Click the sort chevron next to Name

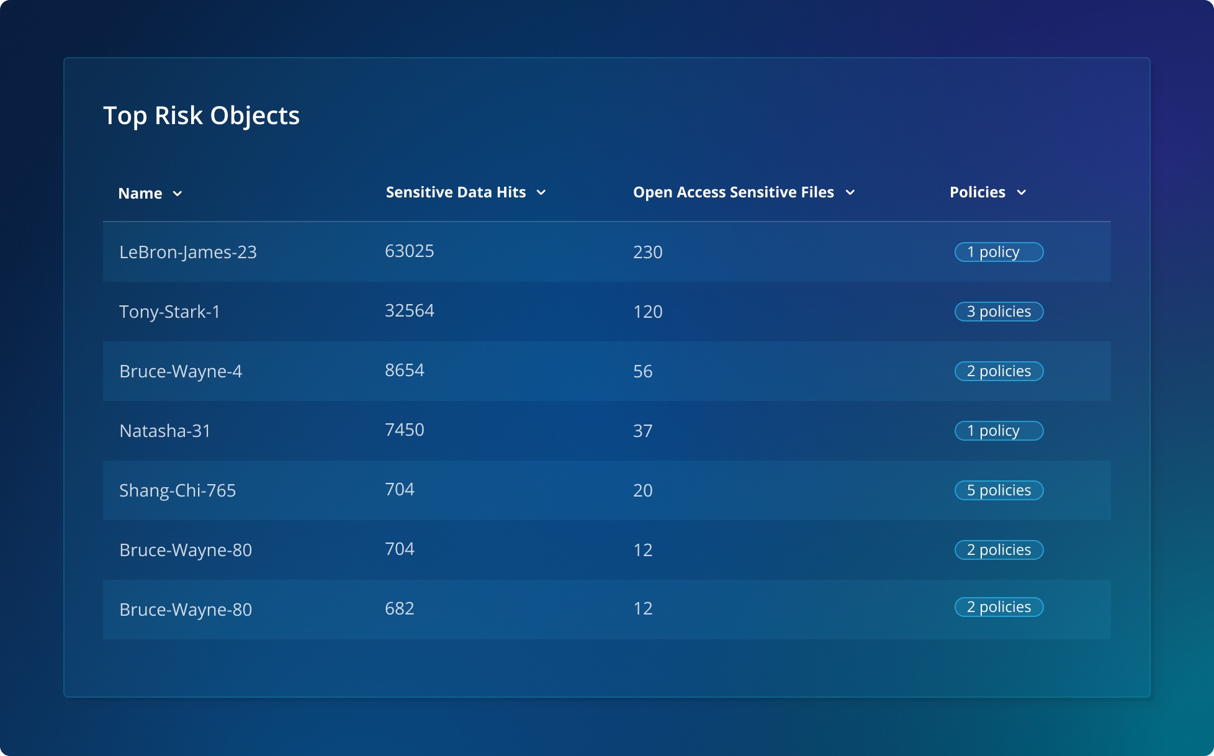click(178, 194)
